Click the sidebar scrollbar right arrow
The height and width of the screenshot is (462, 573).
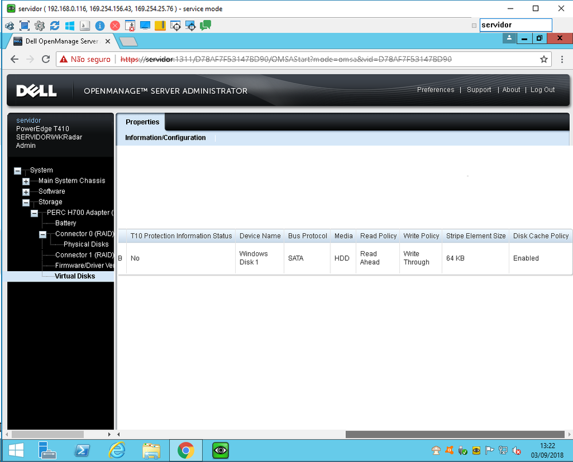(x=109, y=434)
